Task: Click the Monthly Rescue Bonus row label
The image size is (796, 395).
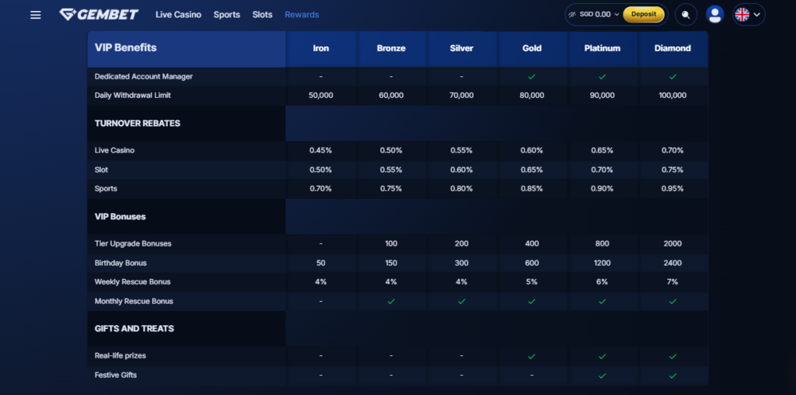Action: coord(134,301)
